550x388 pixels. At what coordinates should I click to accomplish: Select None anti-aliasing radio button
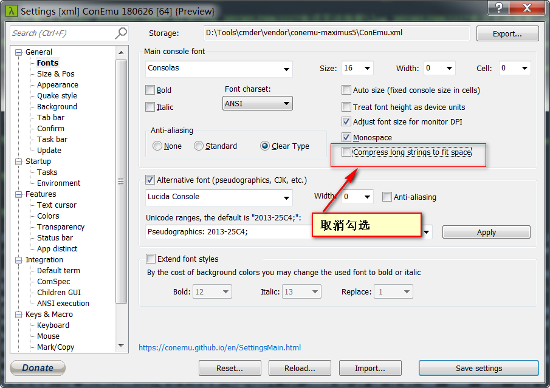point(157,146)
